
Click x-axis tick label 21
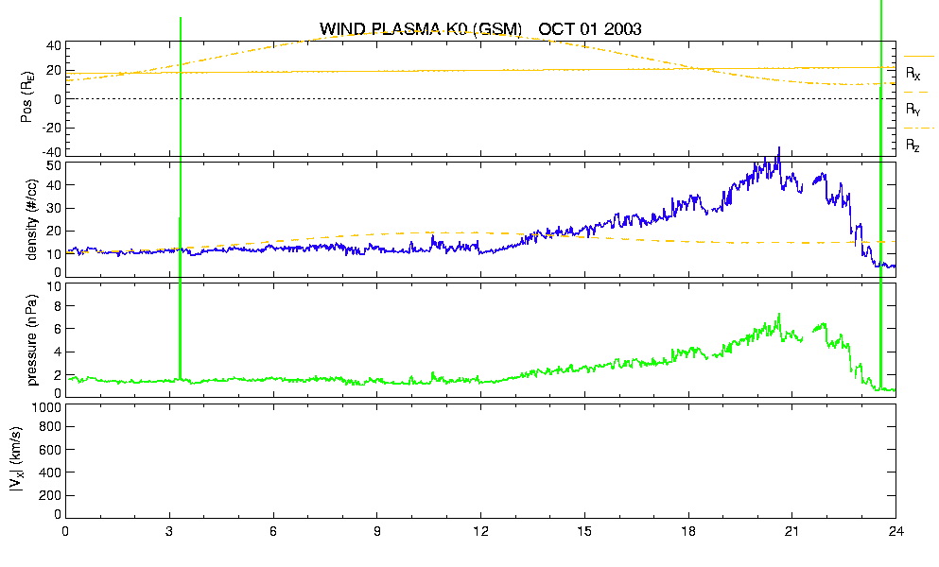point(792,531)
